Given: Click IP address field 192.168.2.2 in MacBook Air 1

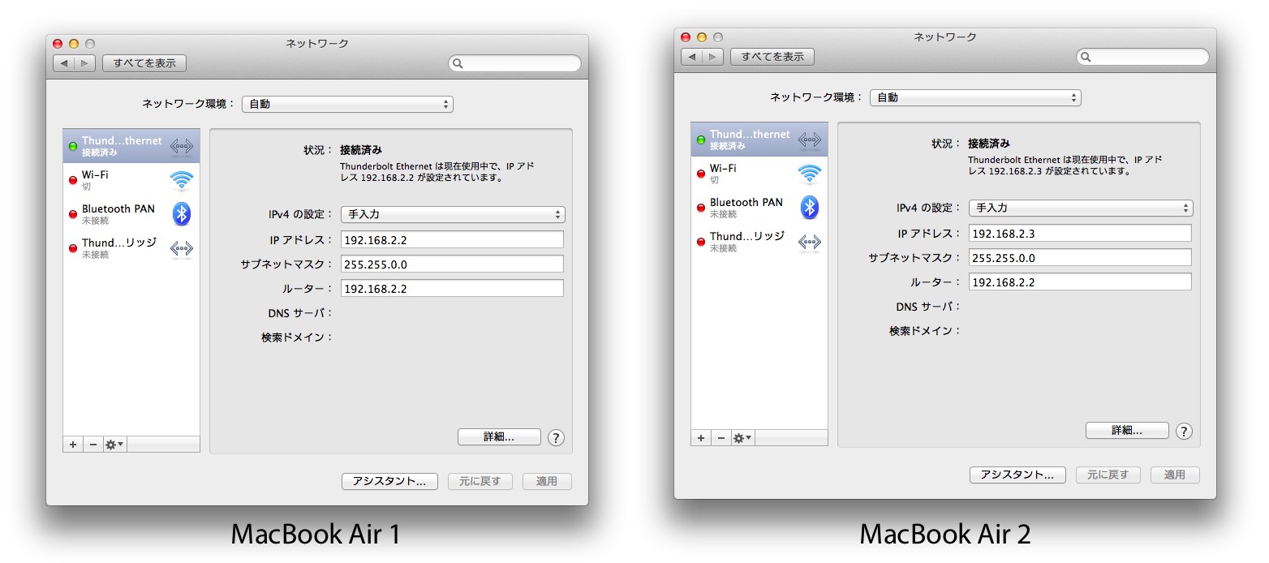Looking at the screenshot, I should tap(452, 239).
